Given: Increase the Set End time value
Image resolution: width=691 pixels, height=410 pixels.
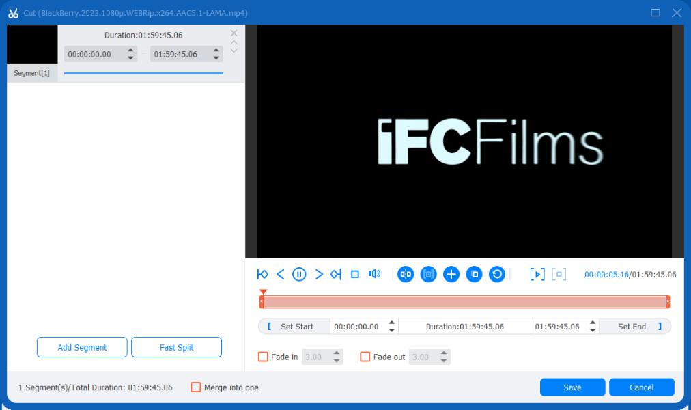Looking at the screenshot, I should [593, 323].
